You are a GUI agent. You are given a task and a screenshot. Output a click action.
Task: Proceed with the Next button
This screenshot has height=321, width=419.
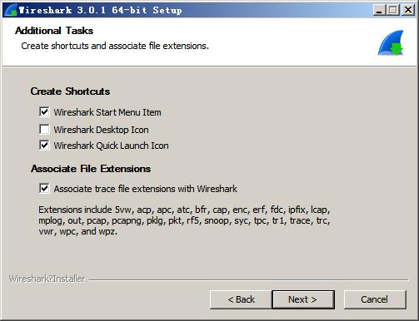coord(303,299)
